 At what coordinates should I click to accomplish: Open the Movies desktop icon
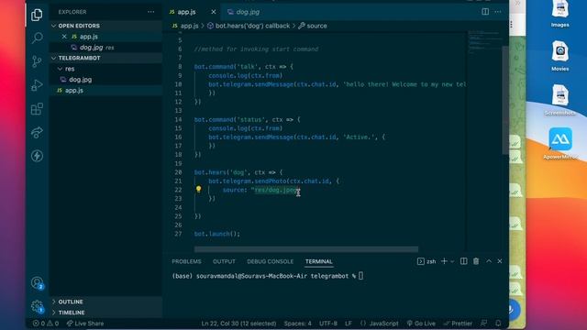click(x=559, y=56)
